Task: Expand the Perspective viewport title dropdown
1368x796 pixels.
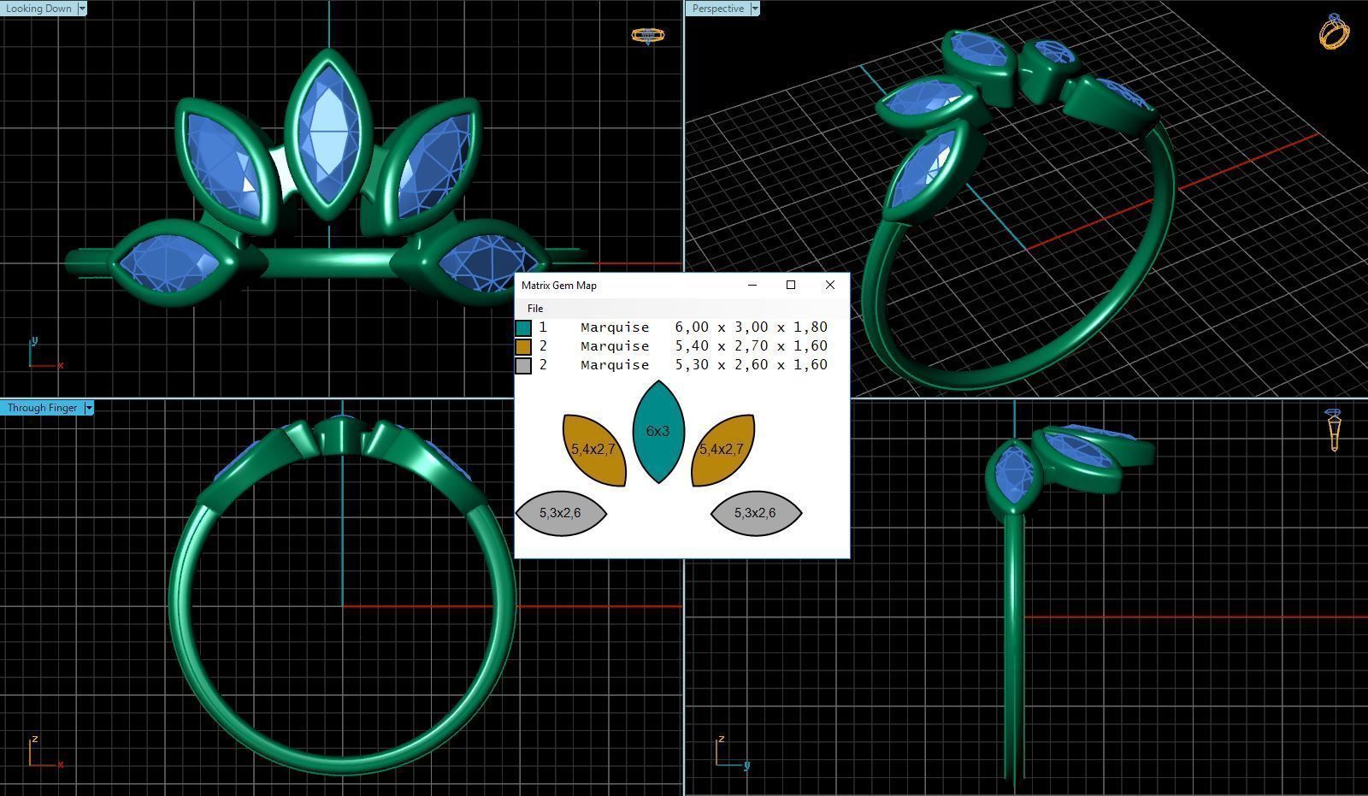Action: point(756,8)
